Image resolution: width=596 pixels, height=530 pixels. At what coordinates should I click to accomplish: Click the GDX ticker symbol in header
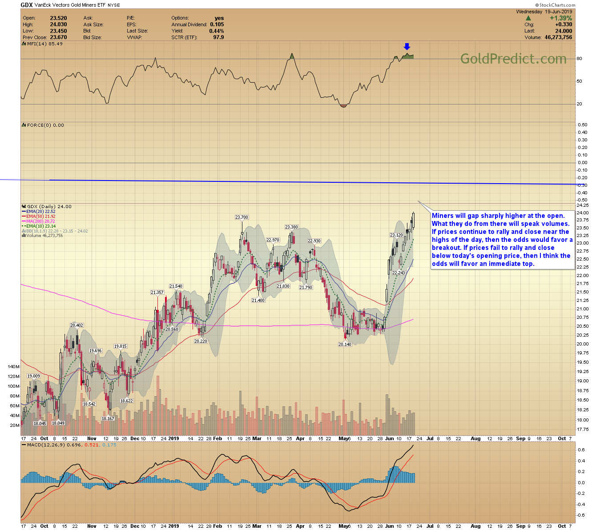click(x=27, y=5)
